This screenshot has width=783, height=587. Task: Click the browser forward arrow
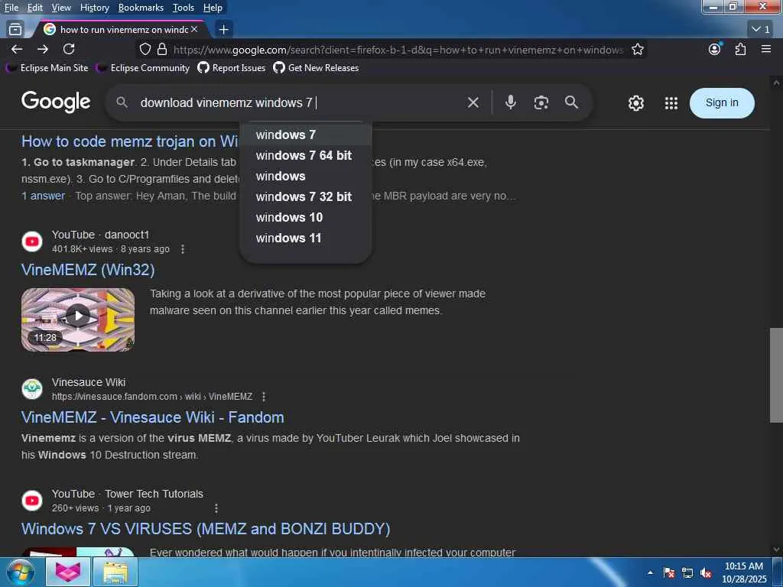coord(43,49)
